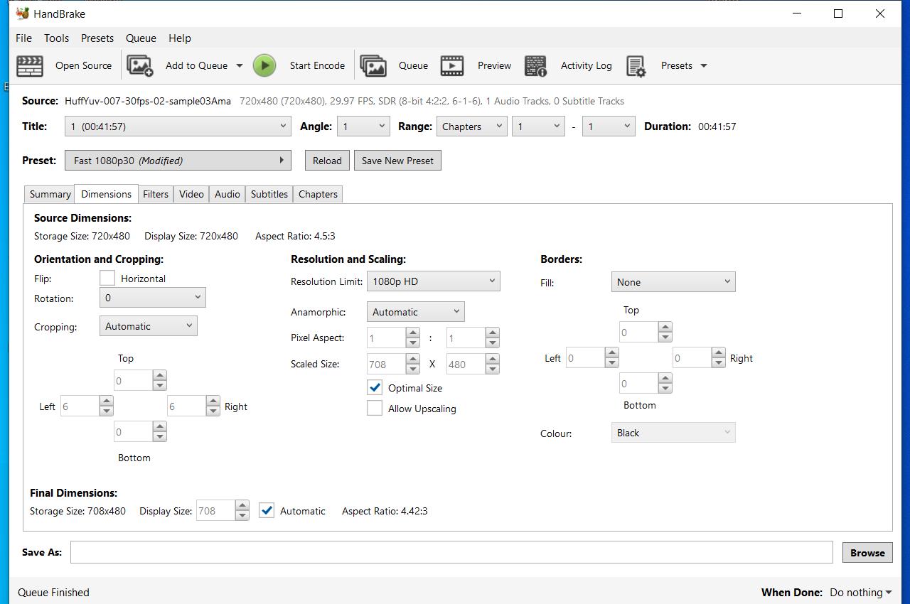Click the Save As file path field
Viewport: 910px width, 604px height.
point(451,552)
